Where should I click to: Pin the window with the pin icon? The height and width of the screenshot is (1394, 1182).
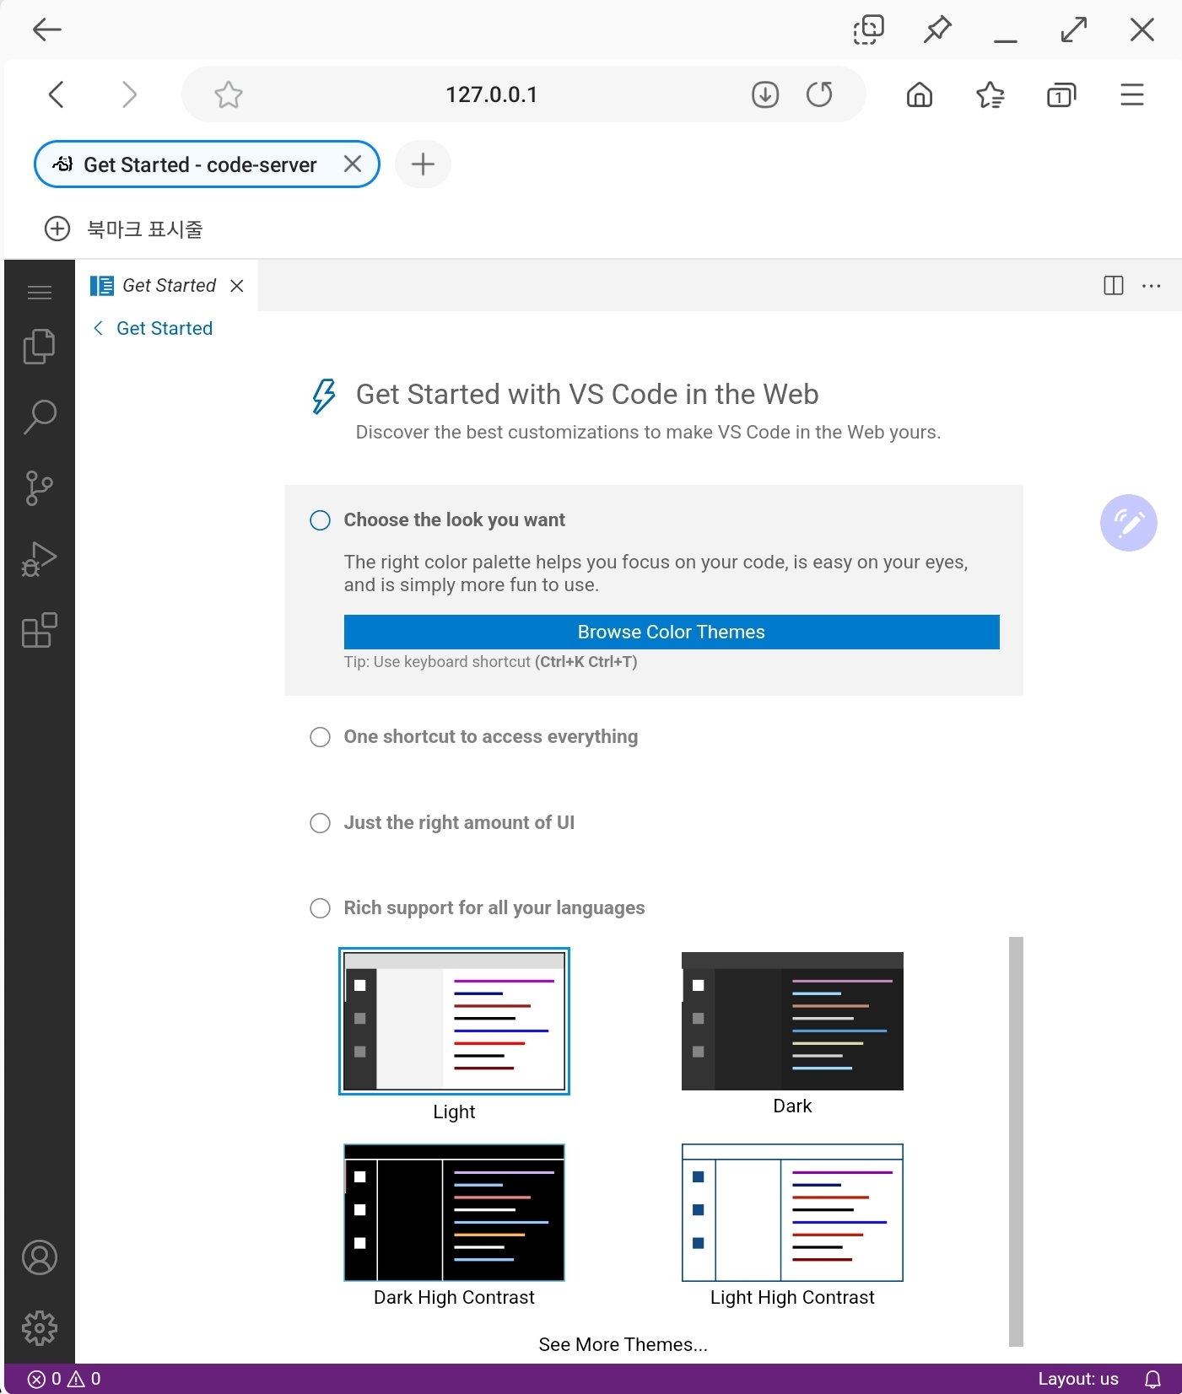pyautogui.click(x=937, y=30)
